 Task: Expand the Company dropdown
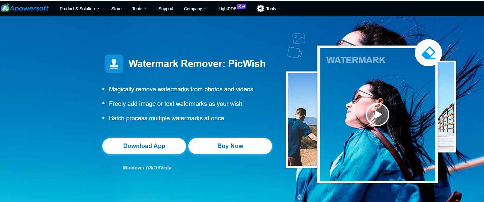pos(195,9)
